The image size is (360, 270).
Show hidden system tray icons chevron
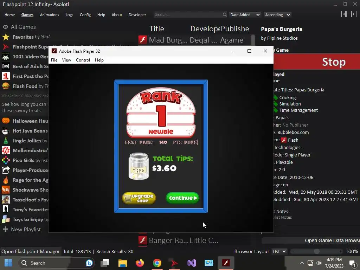coord(302,263)
